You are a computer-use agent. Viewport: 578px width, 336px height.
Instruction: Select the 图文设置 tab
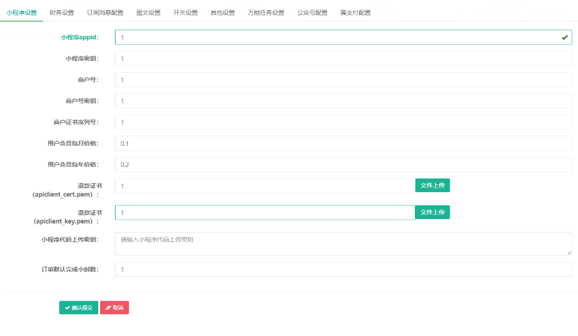pyautogui.click(x=148, y=13)
